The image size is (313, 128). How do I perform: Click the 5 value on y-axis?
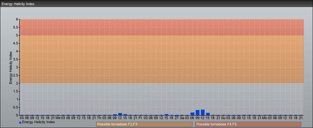coord(17,35)
